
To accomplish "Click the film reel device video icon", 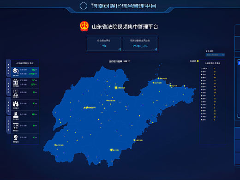I will click(16, 71).
